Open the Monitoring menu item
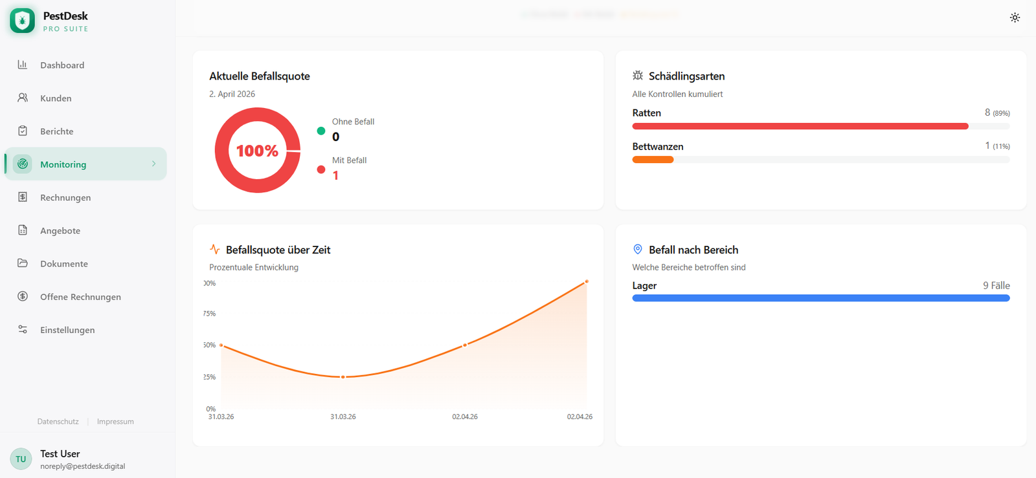 [x=63, y=164]
